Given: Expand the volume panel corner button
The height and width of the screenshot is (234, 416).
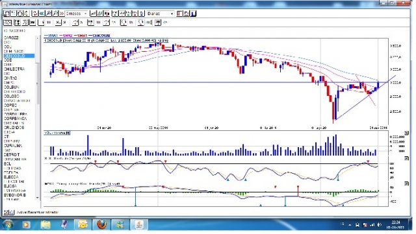Looking at the screenshot, I should pyautogui.click(x=406, y=133).
